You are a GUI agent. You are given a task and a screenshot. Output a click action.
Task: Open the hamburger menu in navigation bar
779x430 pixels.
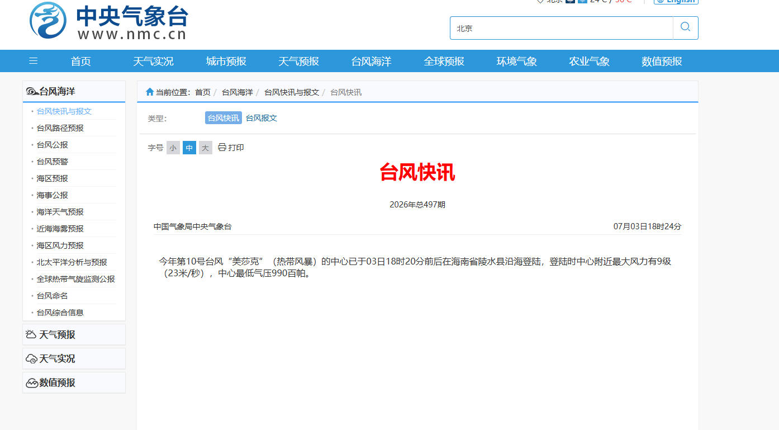click(x=34, y=61)
